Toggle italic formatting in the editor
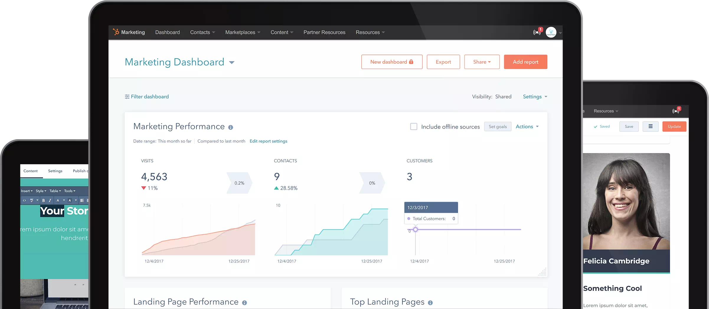This screenshot has width=709, height=309. tap(50, 200)
